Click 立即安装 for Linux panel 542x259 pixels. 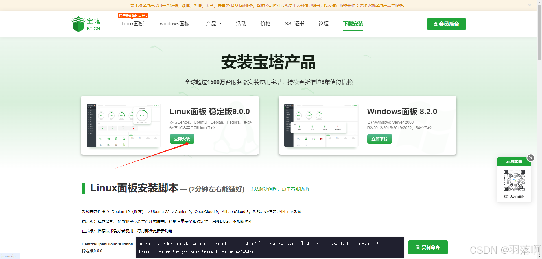coord(182,139)
